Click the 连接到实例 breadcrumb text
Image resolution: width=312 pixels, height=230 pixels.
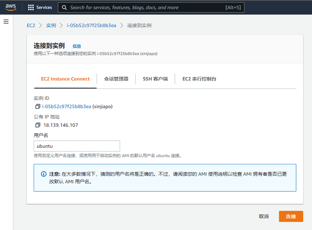click(x=139, y=25)
